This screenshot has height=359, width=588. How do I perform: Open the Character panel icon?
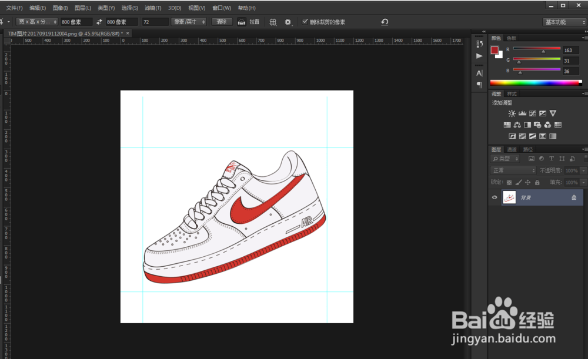coord(479,73)
